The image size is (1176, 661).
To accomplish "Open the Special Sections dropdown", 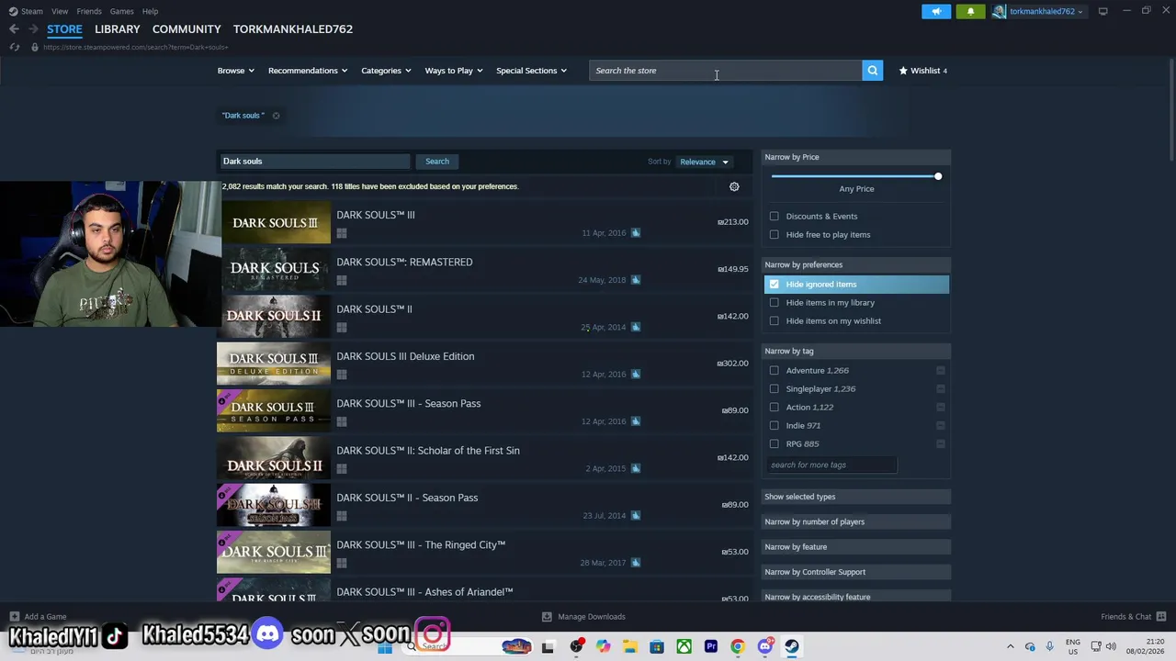I will coord(531,71).
